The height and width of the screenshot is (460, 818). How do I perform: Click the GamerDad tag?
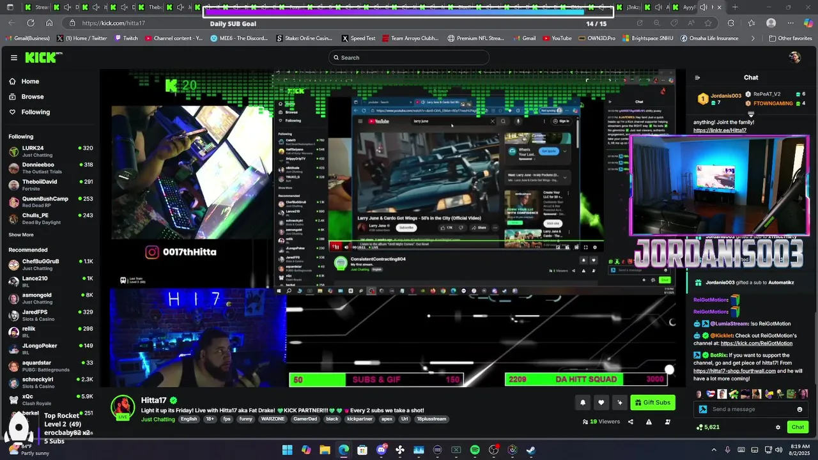[305, 419]
